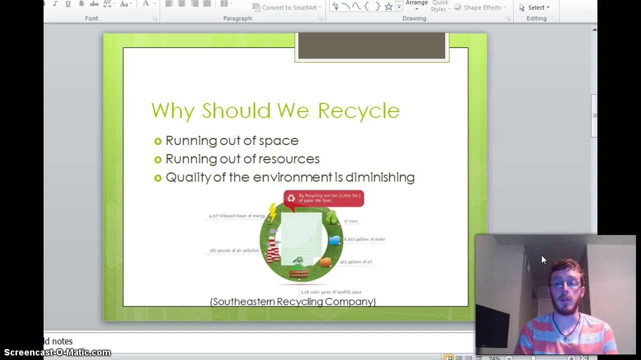The height and width of the screenshot is (360, 641).
Task: Click the bullet Running out of space
Action: (232, 140)
